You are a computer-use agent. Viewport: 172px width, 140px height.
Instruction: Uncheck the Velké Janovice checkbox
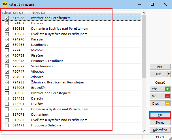[7, 66]
